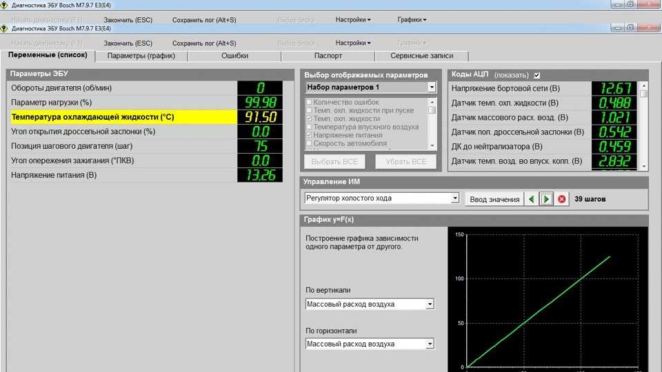Click the green line in the y=F(x) graph
The width and height of the screenshot is (662, 372).
tap(539, 311)
